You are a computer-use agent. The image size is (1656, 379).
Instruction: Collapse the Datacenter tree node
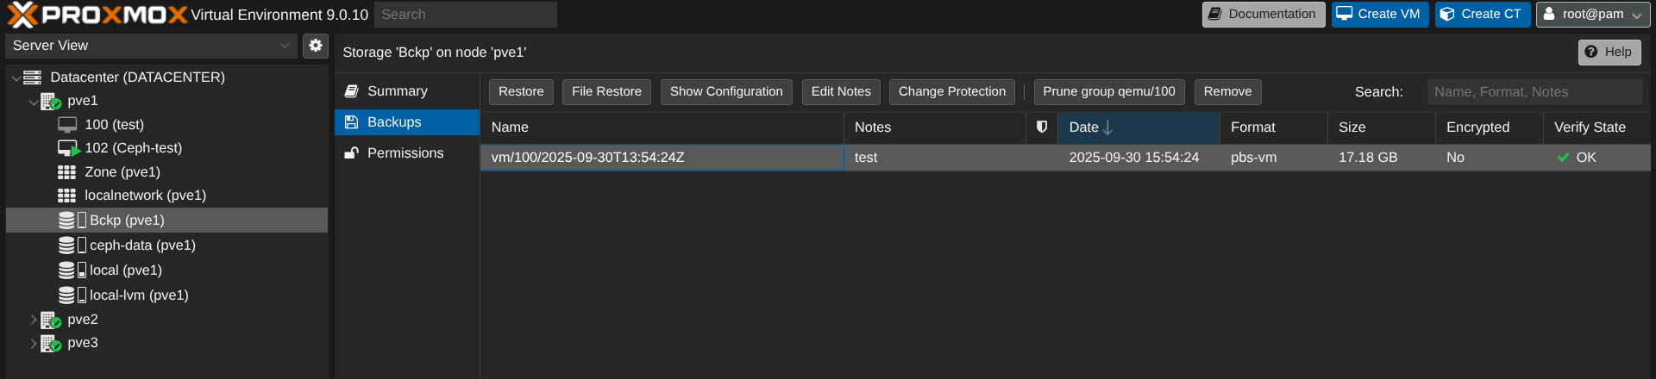pos(16,78)
